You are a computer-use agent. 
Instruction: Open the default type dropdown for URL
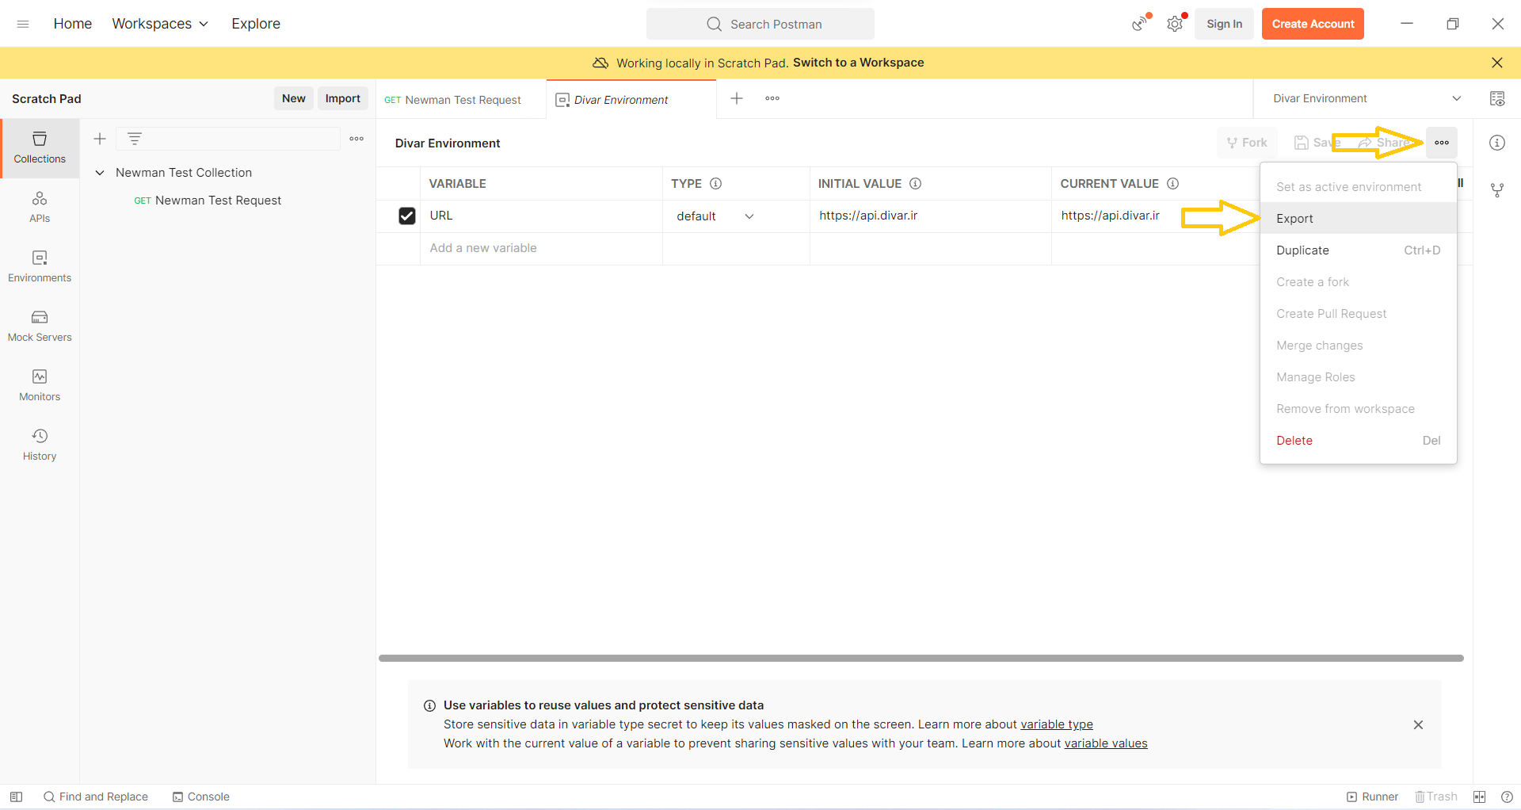(x=715, y=216)
